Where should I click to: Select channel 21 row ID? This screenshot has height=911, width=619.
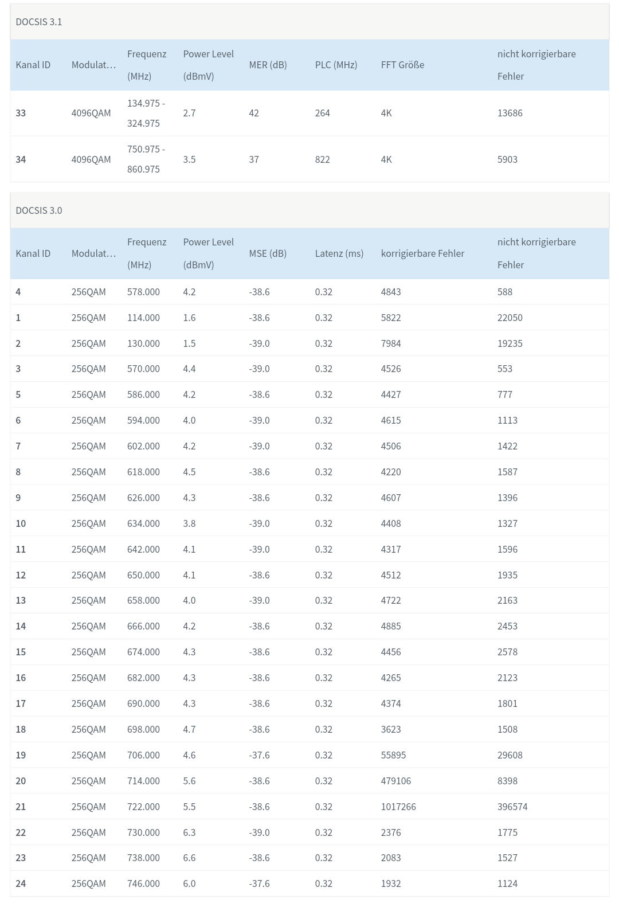21,807
